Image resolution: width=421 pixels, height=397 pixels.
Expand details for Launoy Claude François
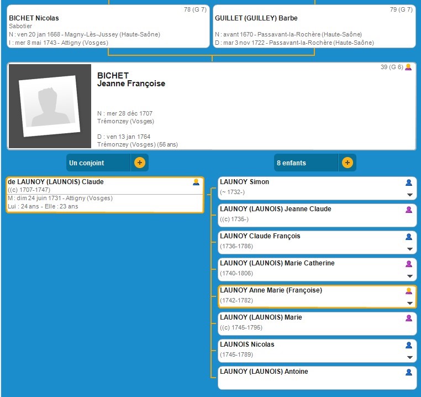tap(409, 249)
